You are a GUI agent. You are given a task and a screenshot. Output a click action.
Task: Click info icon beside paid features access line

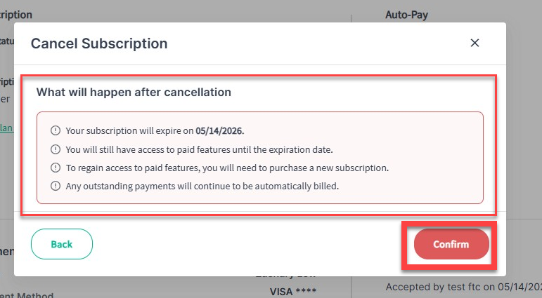pos(56,149)
